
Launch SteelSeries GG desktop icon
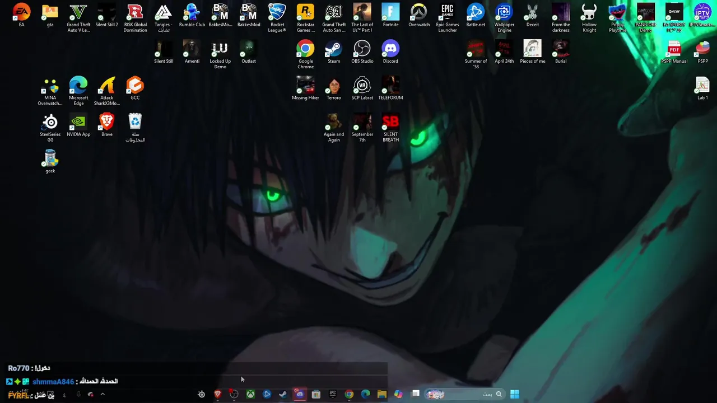click(50, 128)
